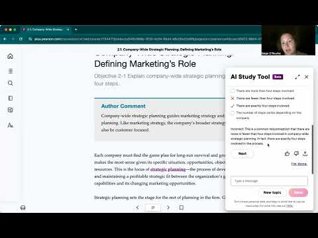Close the Company-Wide Strategy browser tab
This screenshot has width=318, height=238.
pyautogui.click(x=68, y=29)
